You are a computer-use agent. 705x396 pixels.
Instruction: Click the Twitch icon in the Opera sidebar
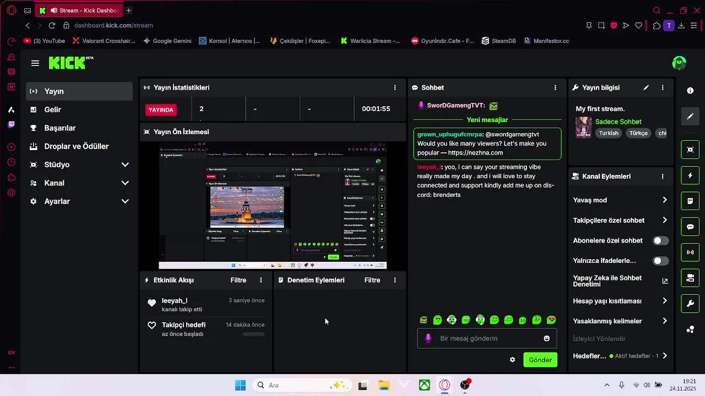tap(11, 125)
